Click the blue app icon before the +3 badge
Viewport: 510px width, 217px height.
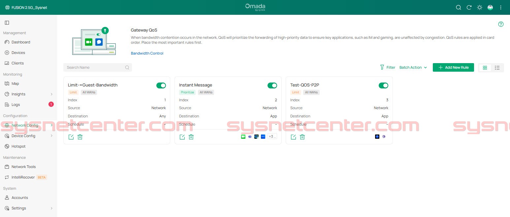click(263, 137)
